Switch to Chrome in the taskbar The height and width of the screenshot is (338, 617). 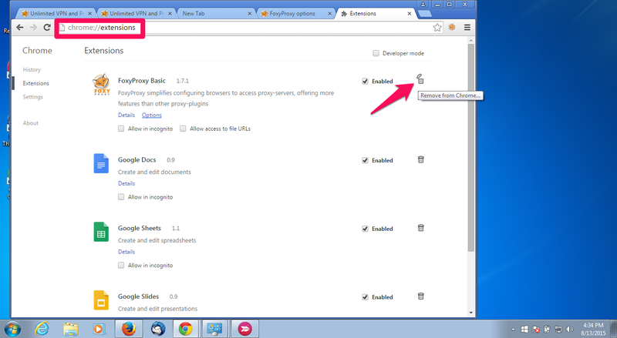pos(186,329)
